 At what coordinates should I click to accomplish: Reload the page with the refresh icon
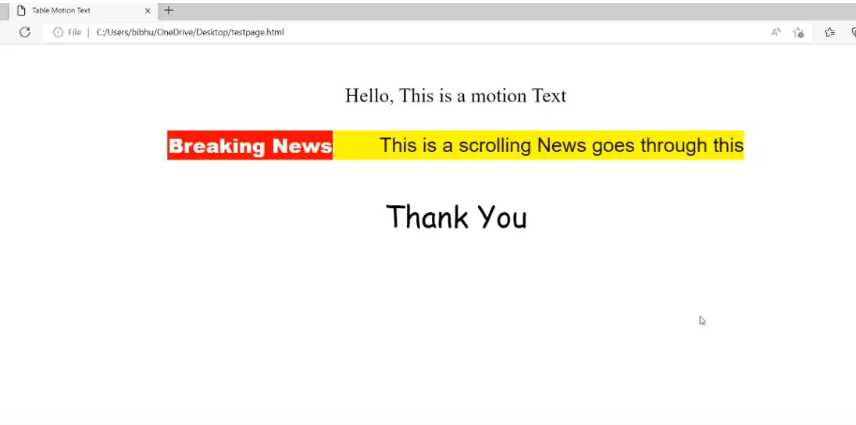(x=24, y=32)
